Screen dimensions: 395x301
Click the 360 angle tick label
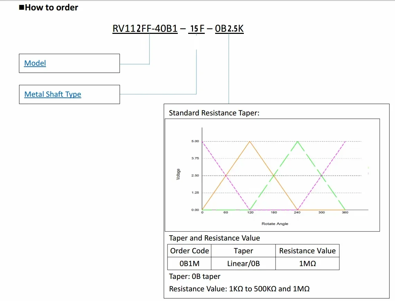tap(345, 213)
